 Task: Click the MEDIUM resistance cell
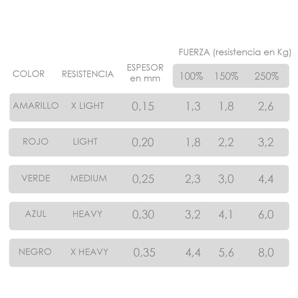point(88,178)
